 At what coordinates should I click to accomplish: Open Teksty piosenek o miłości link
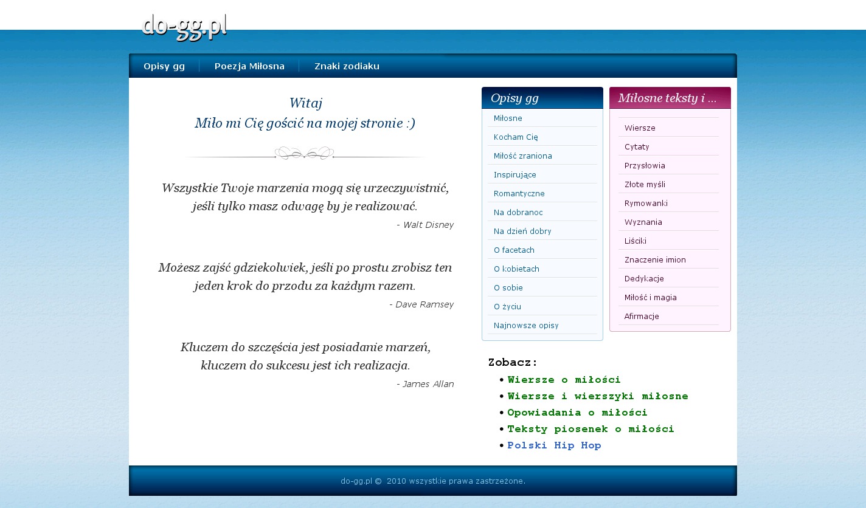coord(591,429)
